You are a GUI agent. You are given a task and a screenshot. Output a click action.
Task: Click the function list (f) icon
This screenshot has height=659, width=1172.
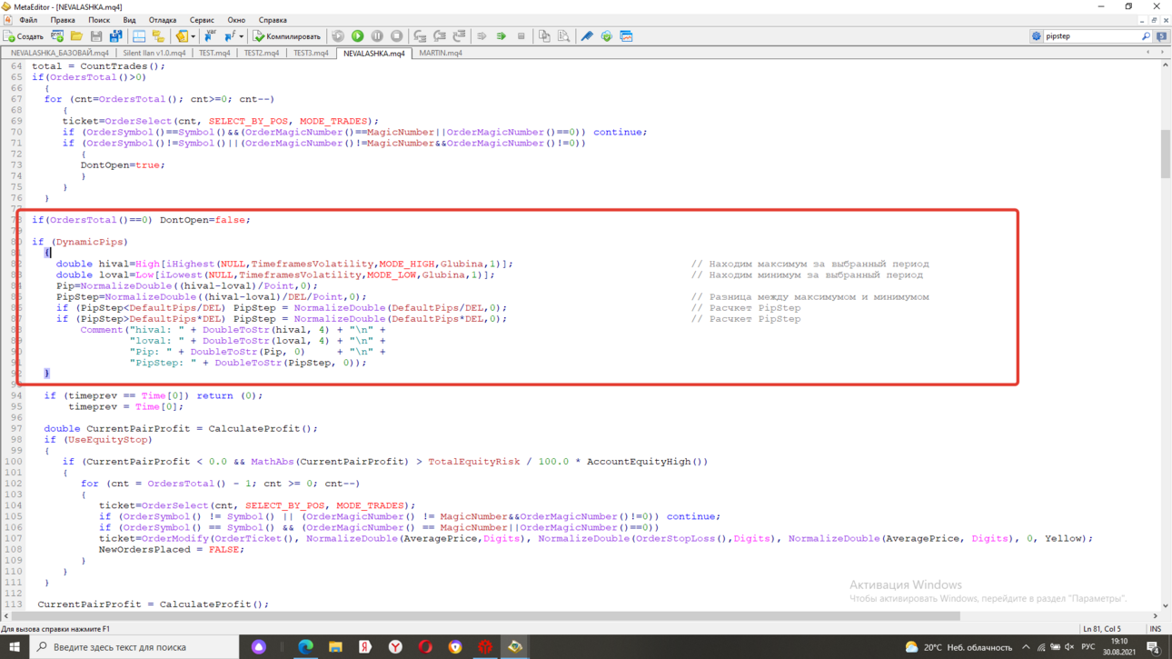(230, 36)
